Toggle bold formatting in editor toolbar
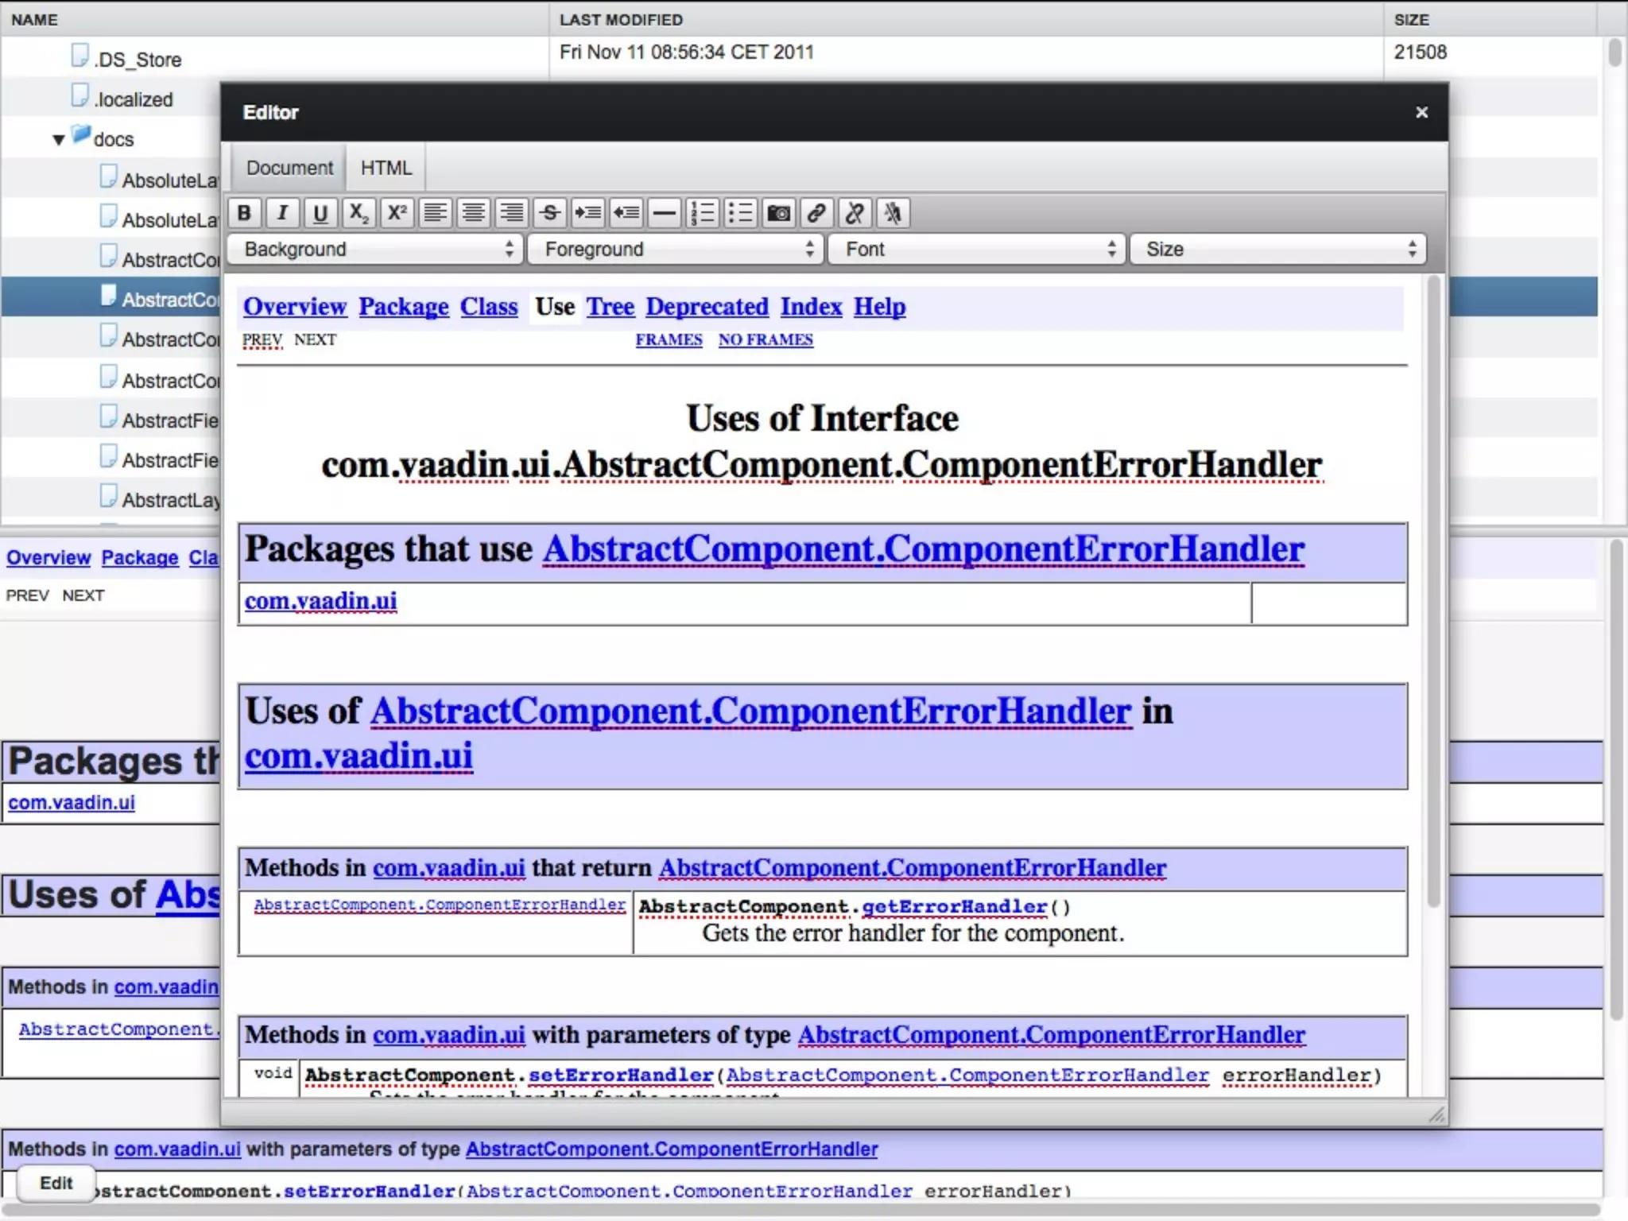This screenshot has width=1628, height=1221. click(244, 213)
